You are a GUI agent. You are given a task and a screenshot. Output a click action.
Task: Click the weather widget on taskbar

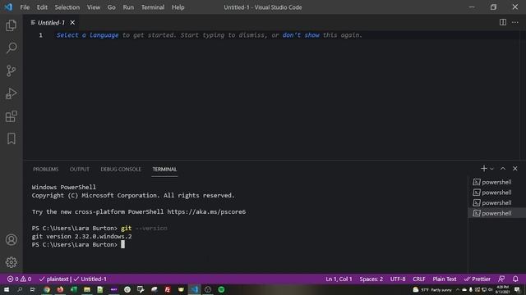pos(432,289)
